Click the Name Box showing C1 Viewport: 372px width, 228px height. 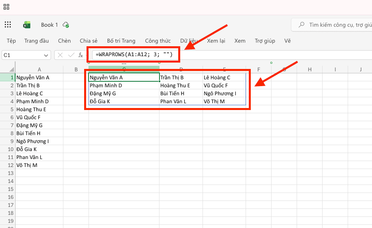26,55
